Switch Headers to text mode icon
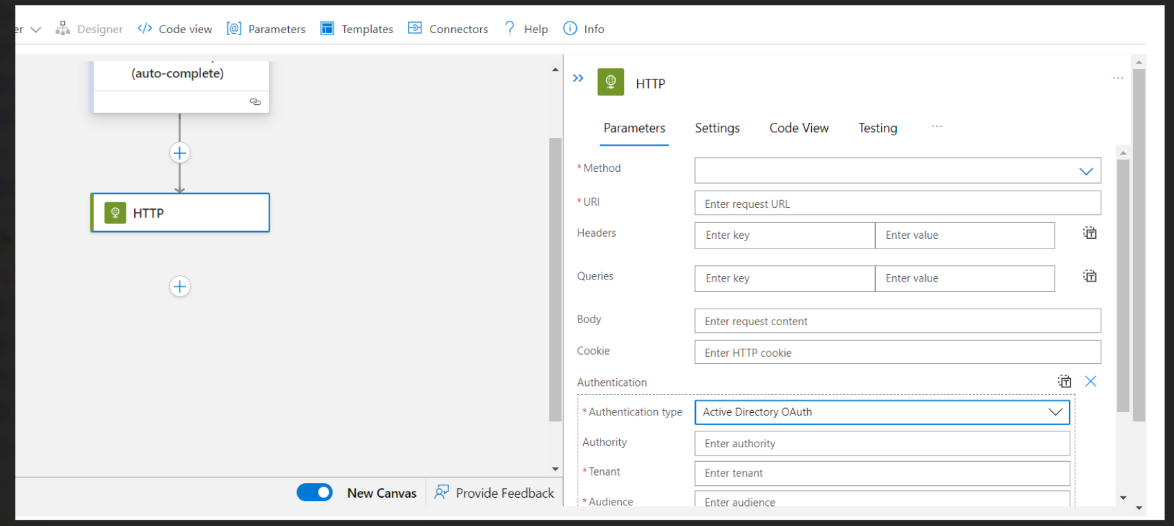1174x526 pixels. 1090,233
